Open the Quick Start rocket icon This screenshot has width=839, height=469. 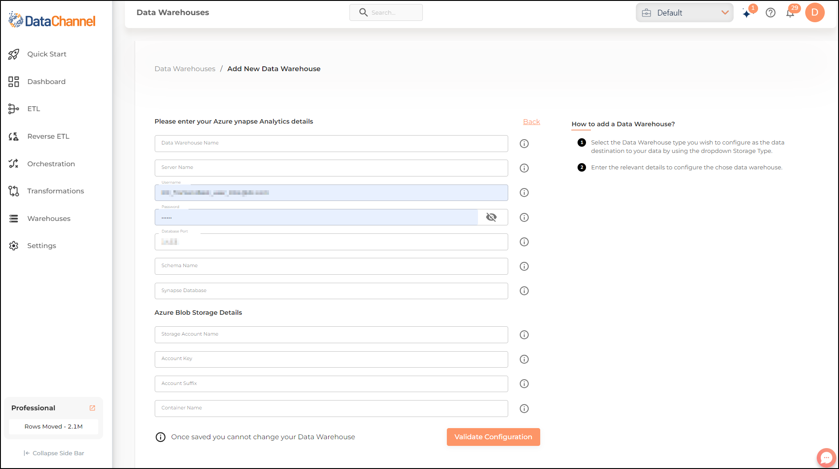point(14,54)
